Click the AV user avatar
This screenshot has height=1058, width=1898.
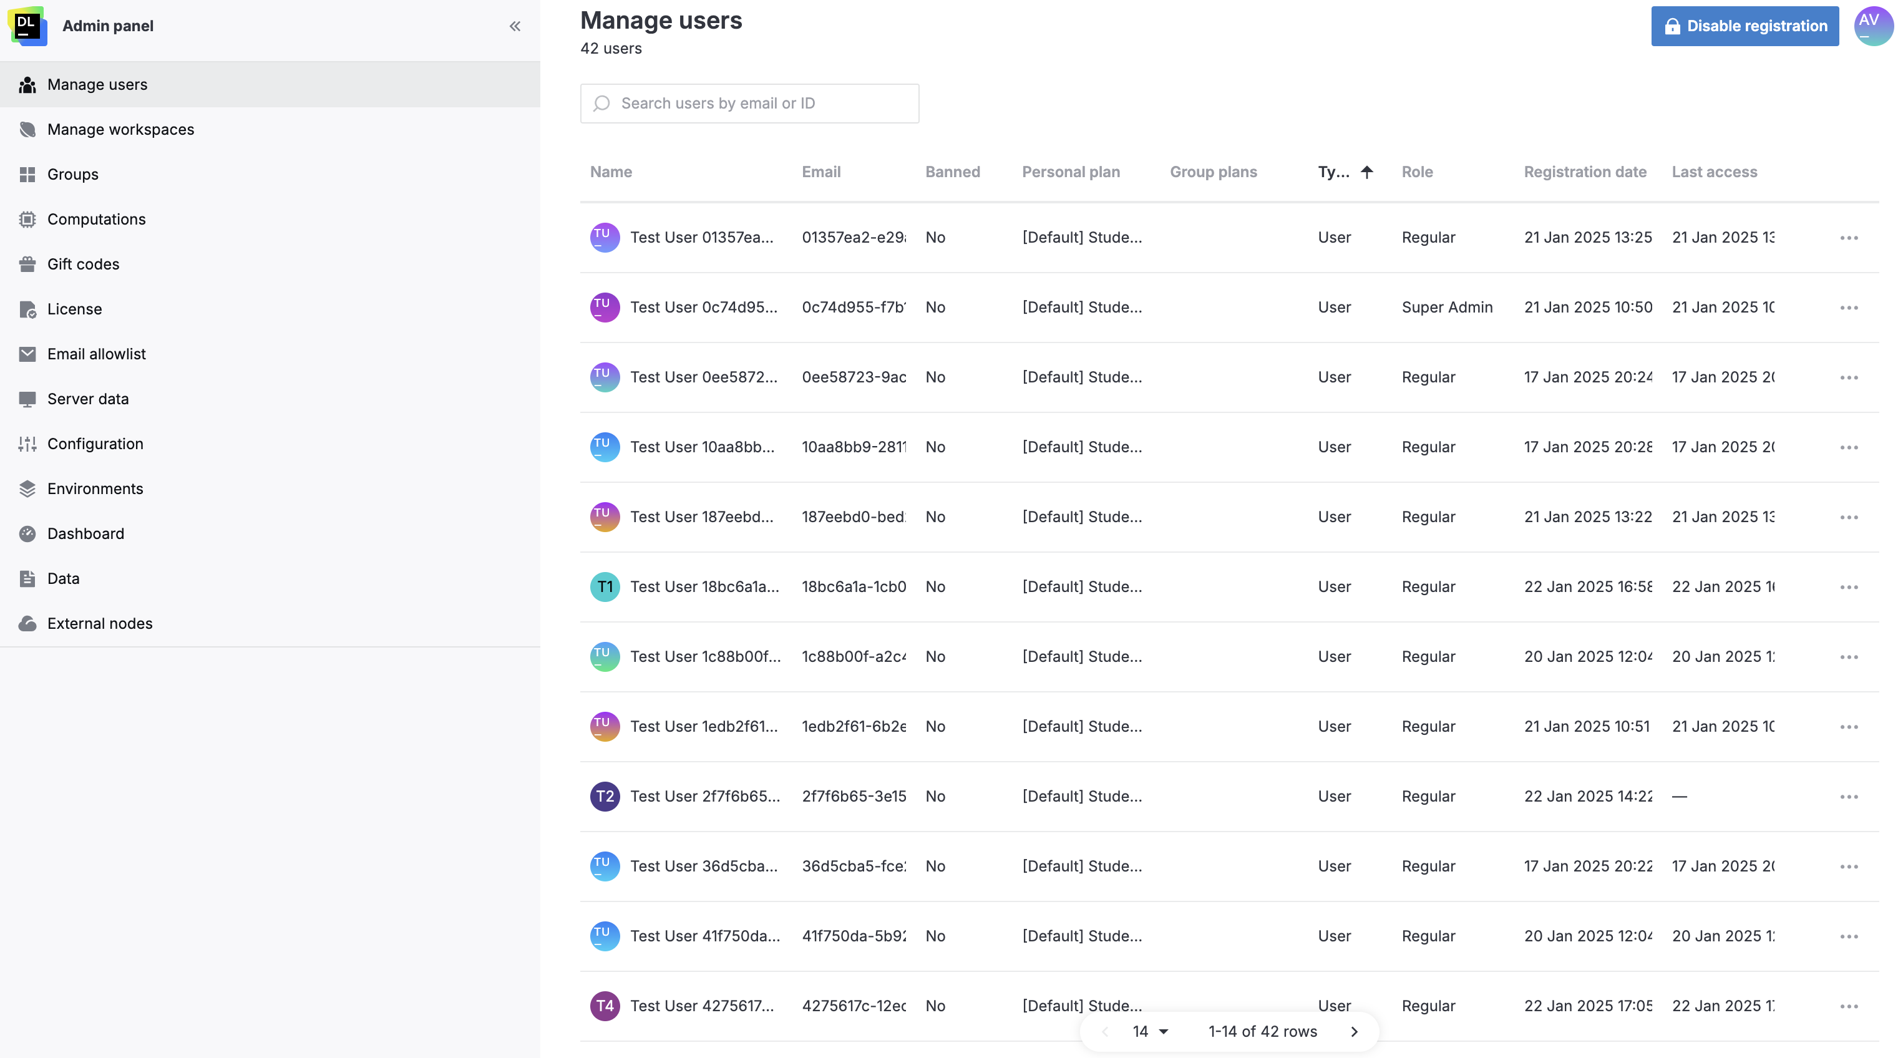click(x=1872, y=26)
